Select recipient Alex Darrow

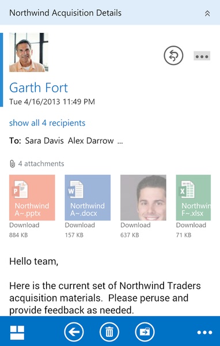pos(91,141)
